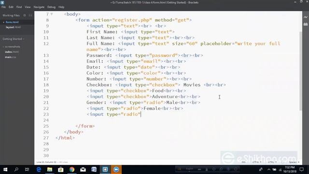The height and width of the screenshot is (174, 309).
Task: Open the Action Center notification icon
Action: point(301,170)
